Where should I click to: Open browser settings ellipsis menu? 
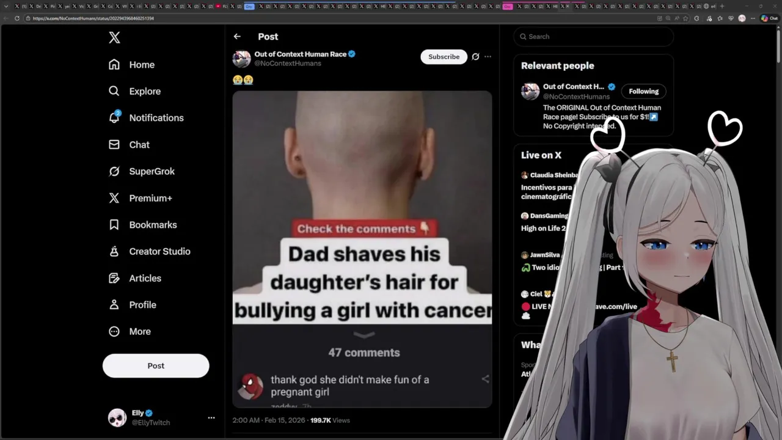point(752,18)
